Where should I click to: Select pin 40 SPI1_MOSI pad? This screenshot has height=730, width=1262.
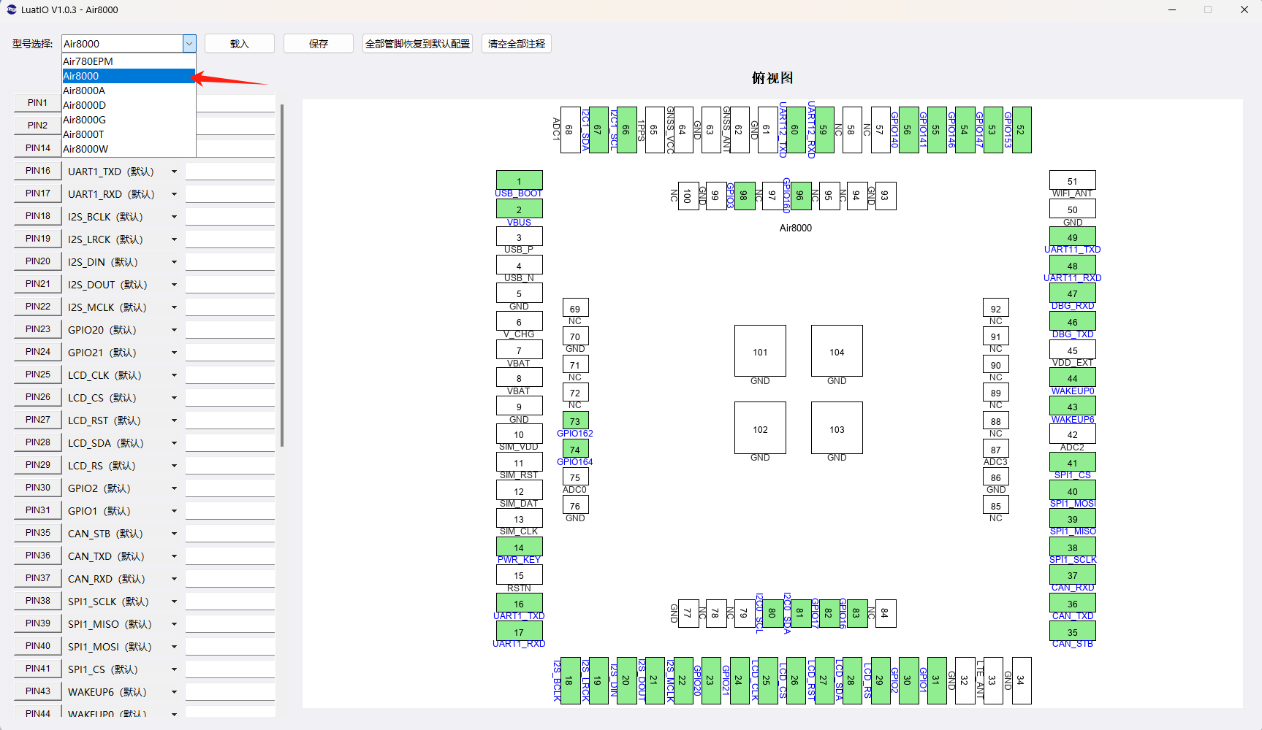[1072, 491]
